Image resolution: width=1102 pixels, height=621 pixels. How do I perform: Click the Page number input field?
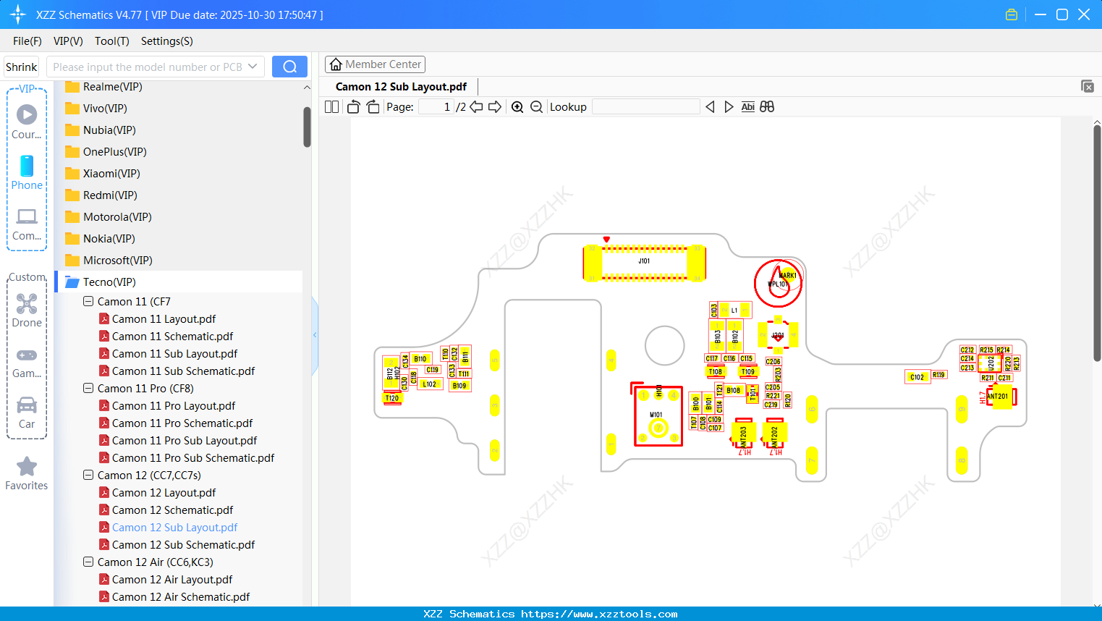(436, 107)
